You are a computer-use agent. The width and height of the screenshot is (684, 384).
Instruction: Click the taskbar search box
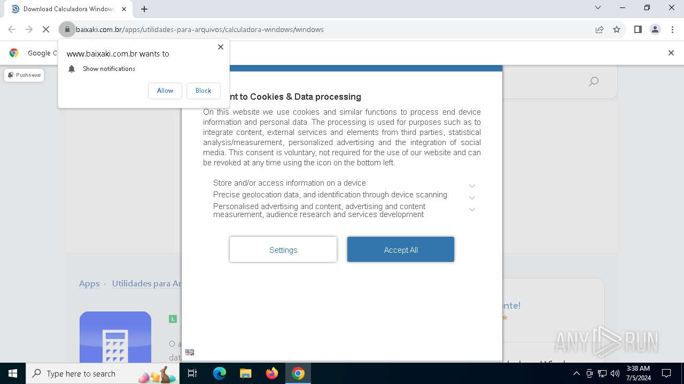coord(103,373)
